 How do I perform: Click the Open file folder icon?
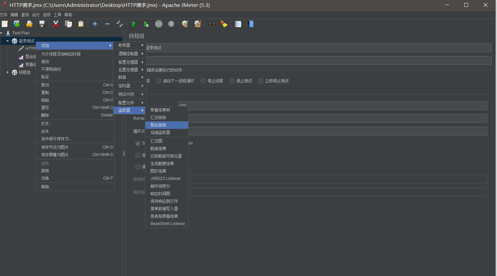tap(29, 24)
